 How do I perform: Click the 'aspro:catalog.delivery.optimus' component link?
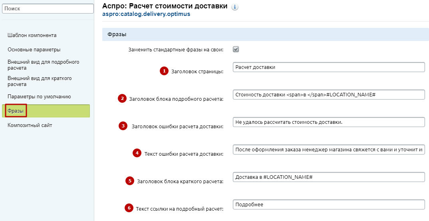[146, 14]
